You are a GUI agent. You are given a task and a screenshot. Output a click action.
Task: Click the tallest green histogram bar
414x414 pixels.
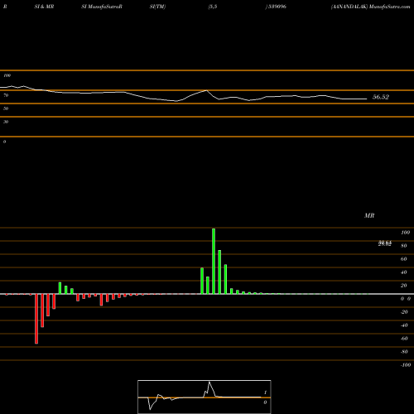point(214,261)
